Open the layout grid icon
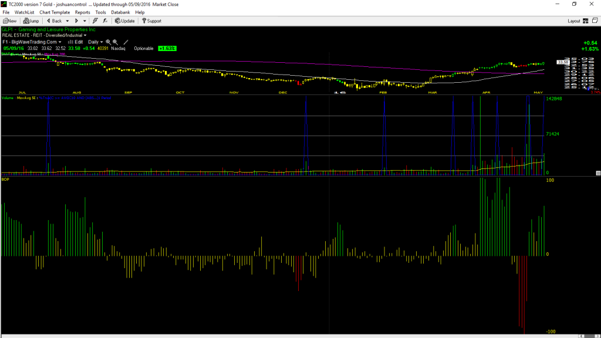The width and height of the screenshot is (601, 338). click(586, 21)
